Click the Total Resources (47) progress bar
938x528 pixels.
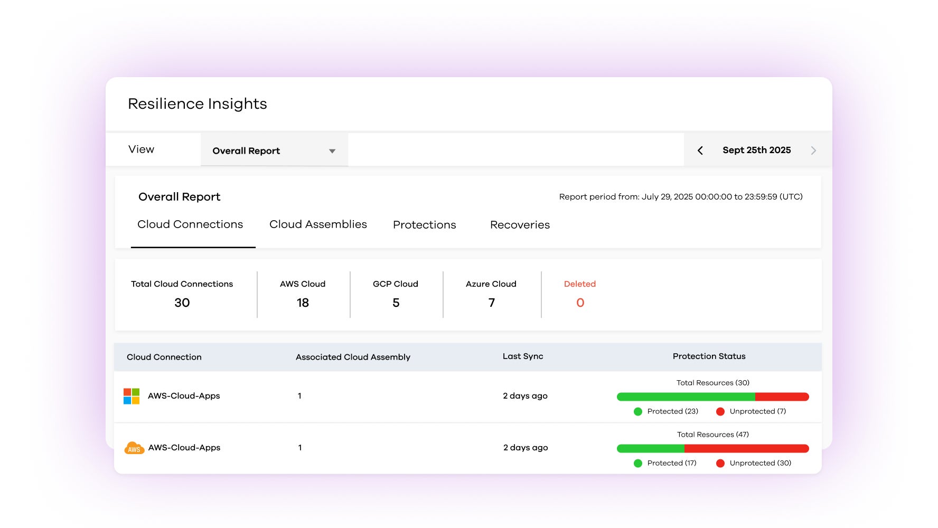click(x=712, y=448)
